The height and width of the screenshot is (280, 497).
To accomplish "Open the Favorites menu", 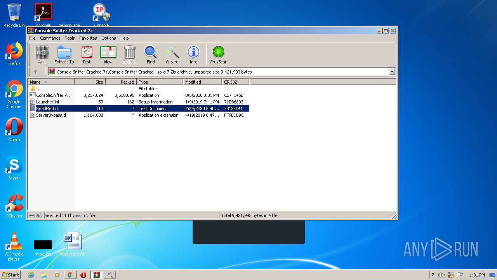I will 88,38.
